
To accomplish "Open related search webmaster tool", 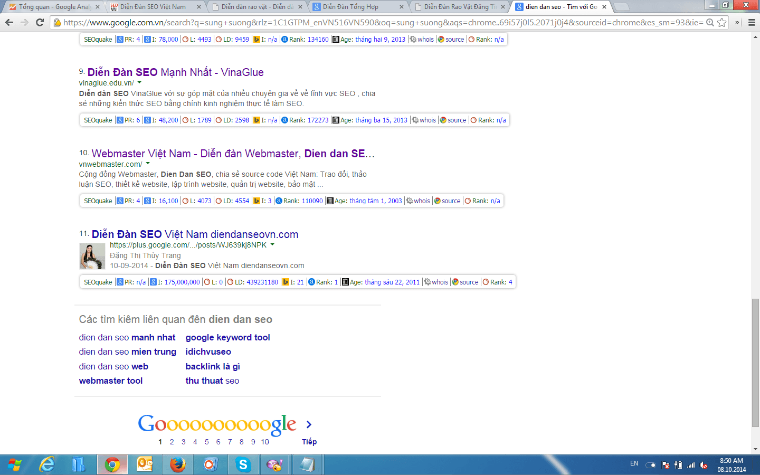I will 111,381.
